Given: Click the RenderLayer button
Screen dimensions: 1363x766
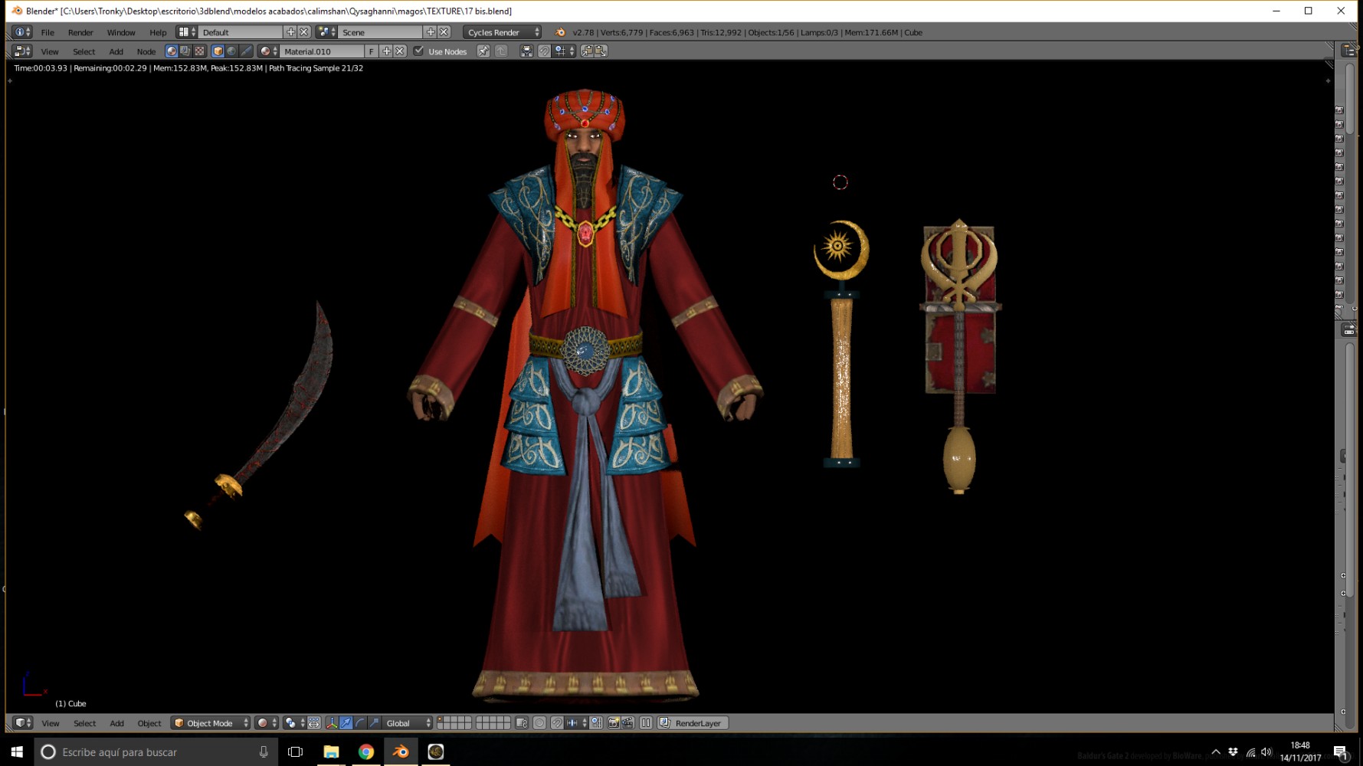Looking at the screenshot, I should click(693, 723).
